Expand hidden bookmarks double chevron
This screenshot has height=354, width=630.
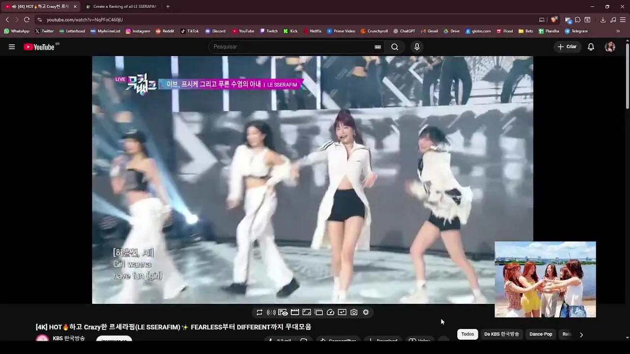[x=618, y=31]
